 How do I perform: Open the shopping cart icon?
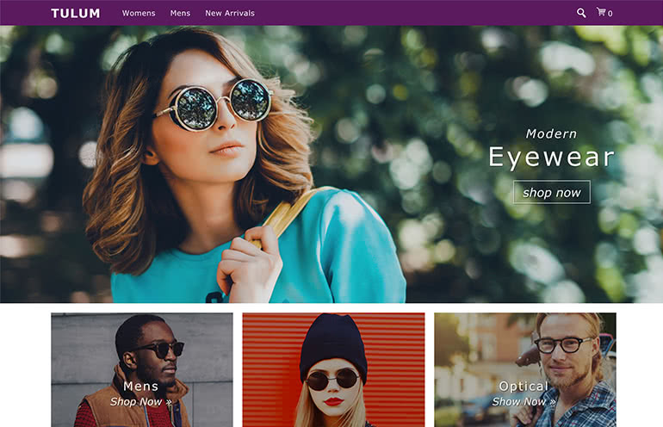601,12
